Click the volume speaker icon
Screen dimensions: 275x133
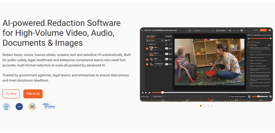(249, 39)
